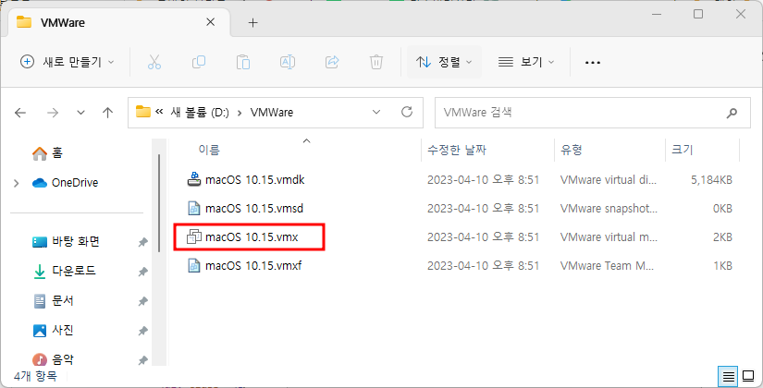Screen dimensions: 763x388
Task: Click the 5,184KB size cell
Action: pos(711,180)
